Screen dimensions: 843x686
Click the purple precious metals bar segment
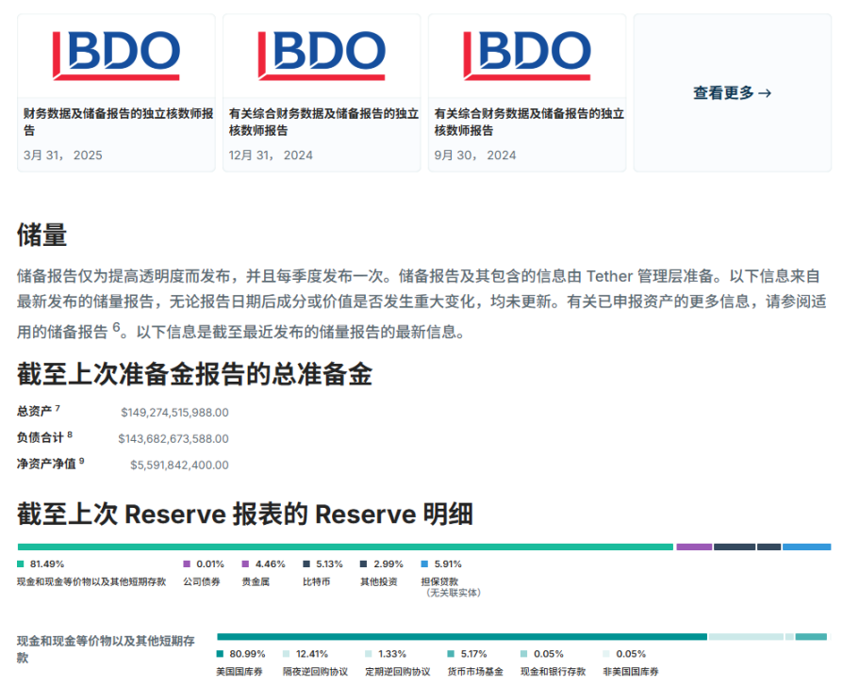coord(694,547)
